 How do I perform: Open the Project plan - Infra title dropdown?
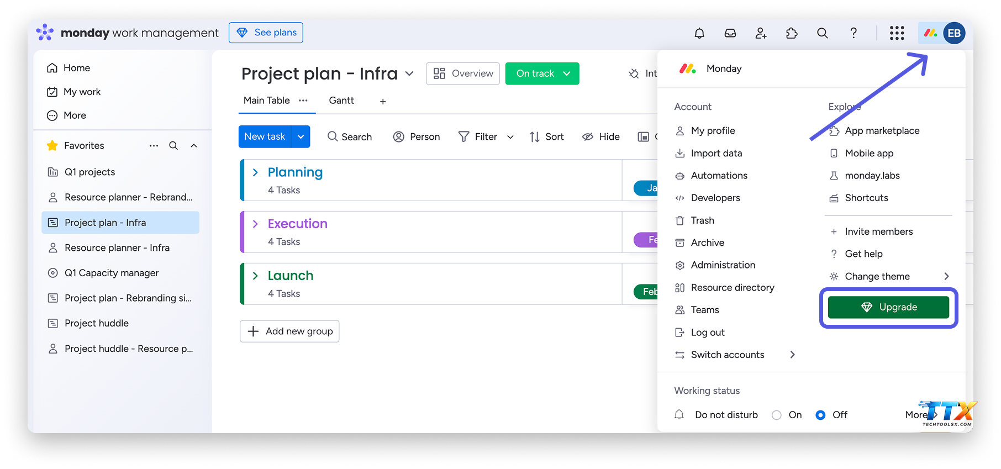409,73
